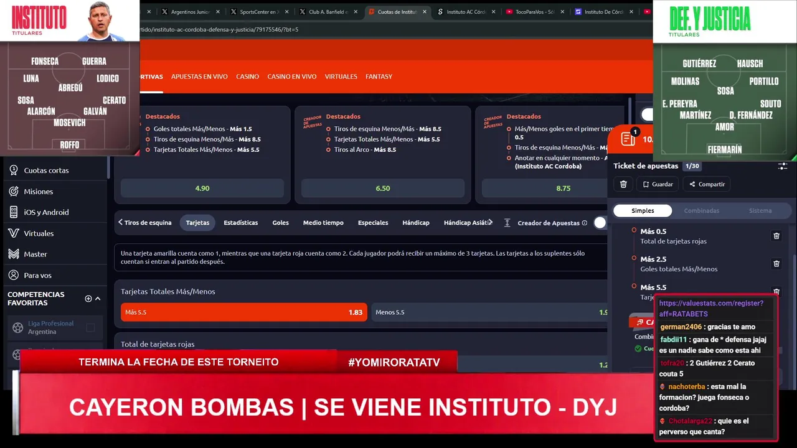The width and height of the screenshot is (797, 448).
Task: Check the Liga Profesional Argentina checkbox
Action: coord(90,327)
